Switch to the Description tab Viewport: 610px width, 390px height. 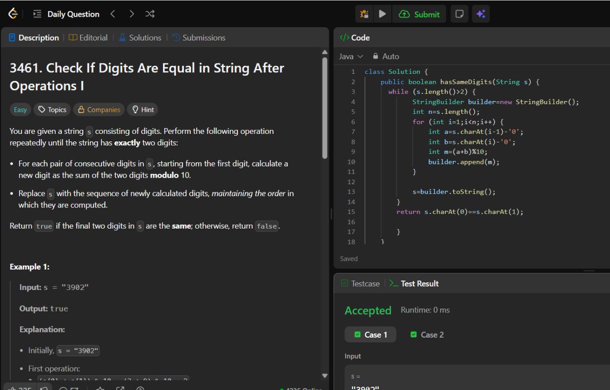(34, 38)
